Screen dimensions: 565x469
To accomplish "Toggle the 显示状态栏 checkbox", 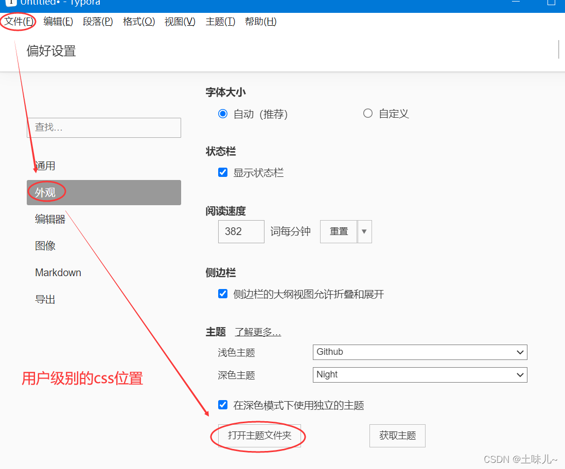I will (x=223, y=172).
